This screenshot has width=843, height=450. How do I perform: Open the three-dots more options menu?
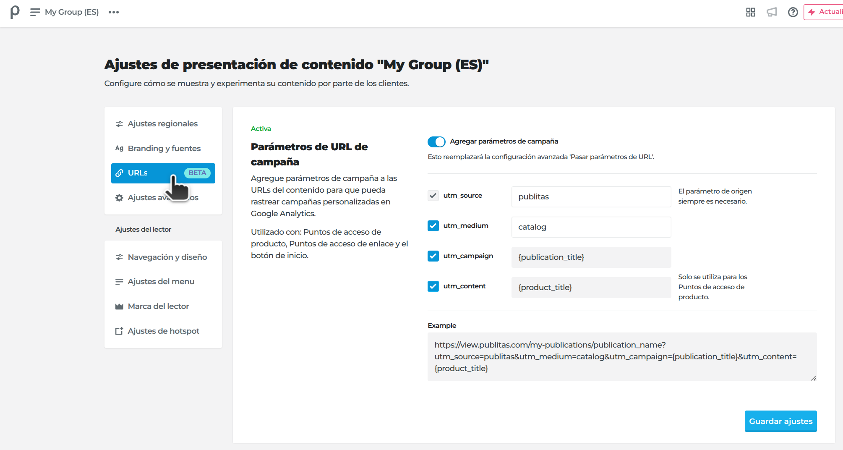114,12
